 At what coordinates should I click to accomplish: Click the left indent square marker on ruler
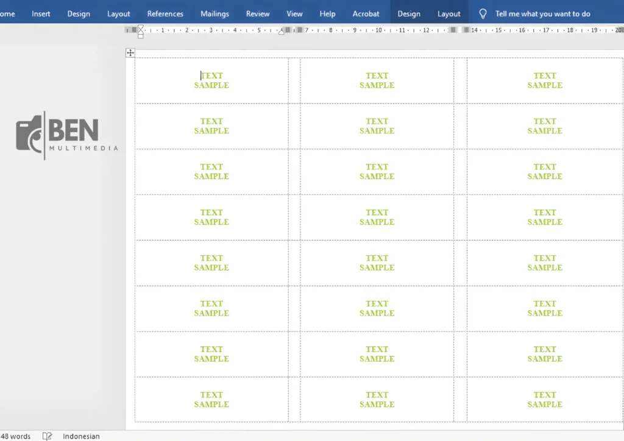pos(141,36)
